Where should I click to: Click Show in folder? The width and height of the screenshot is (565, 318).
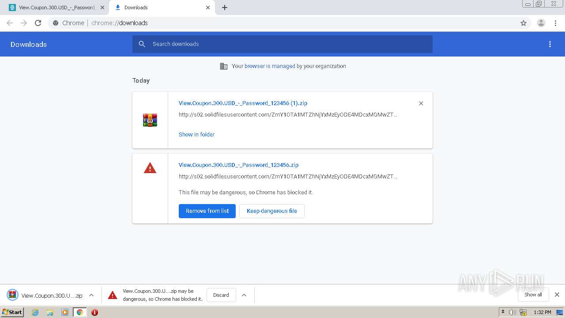[196, 134]
